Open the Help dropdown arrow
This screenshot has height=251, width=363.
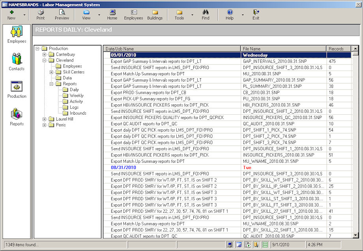coord(243,15)
